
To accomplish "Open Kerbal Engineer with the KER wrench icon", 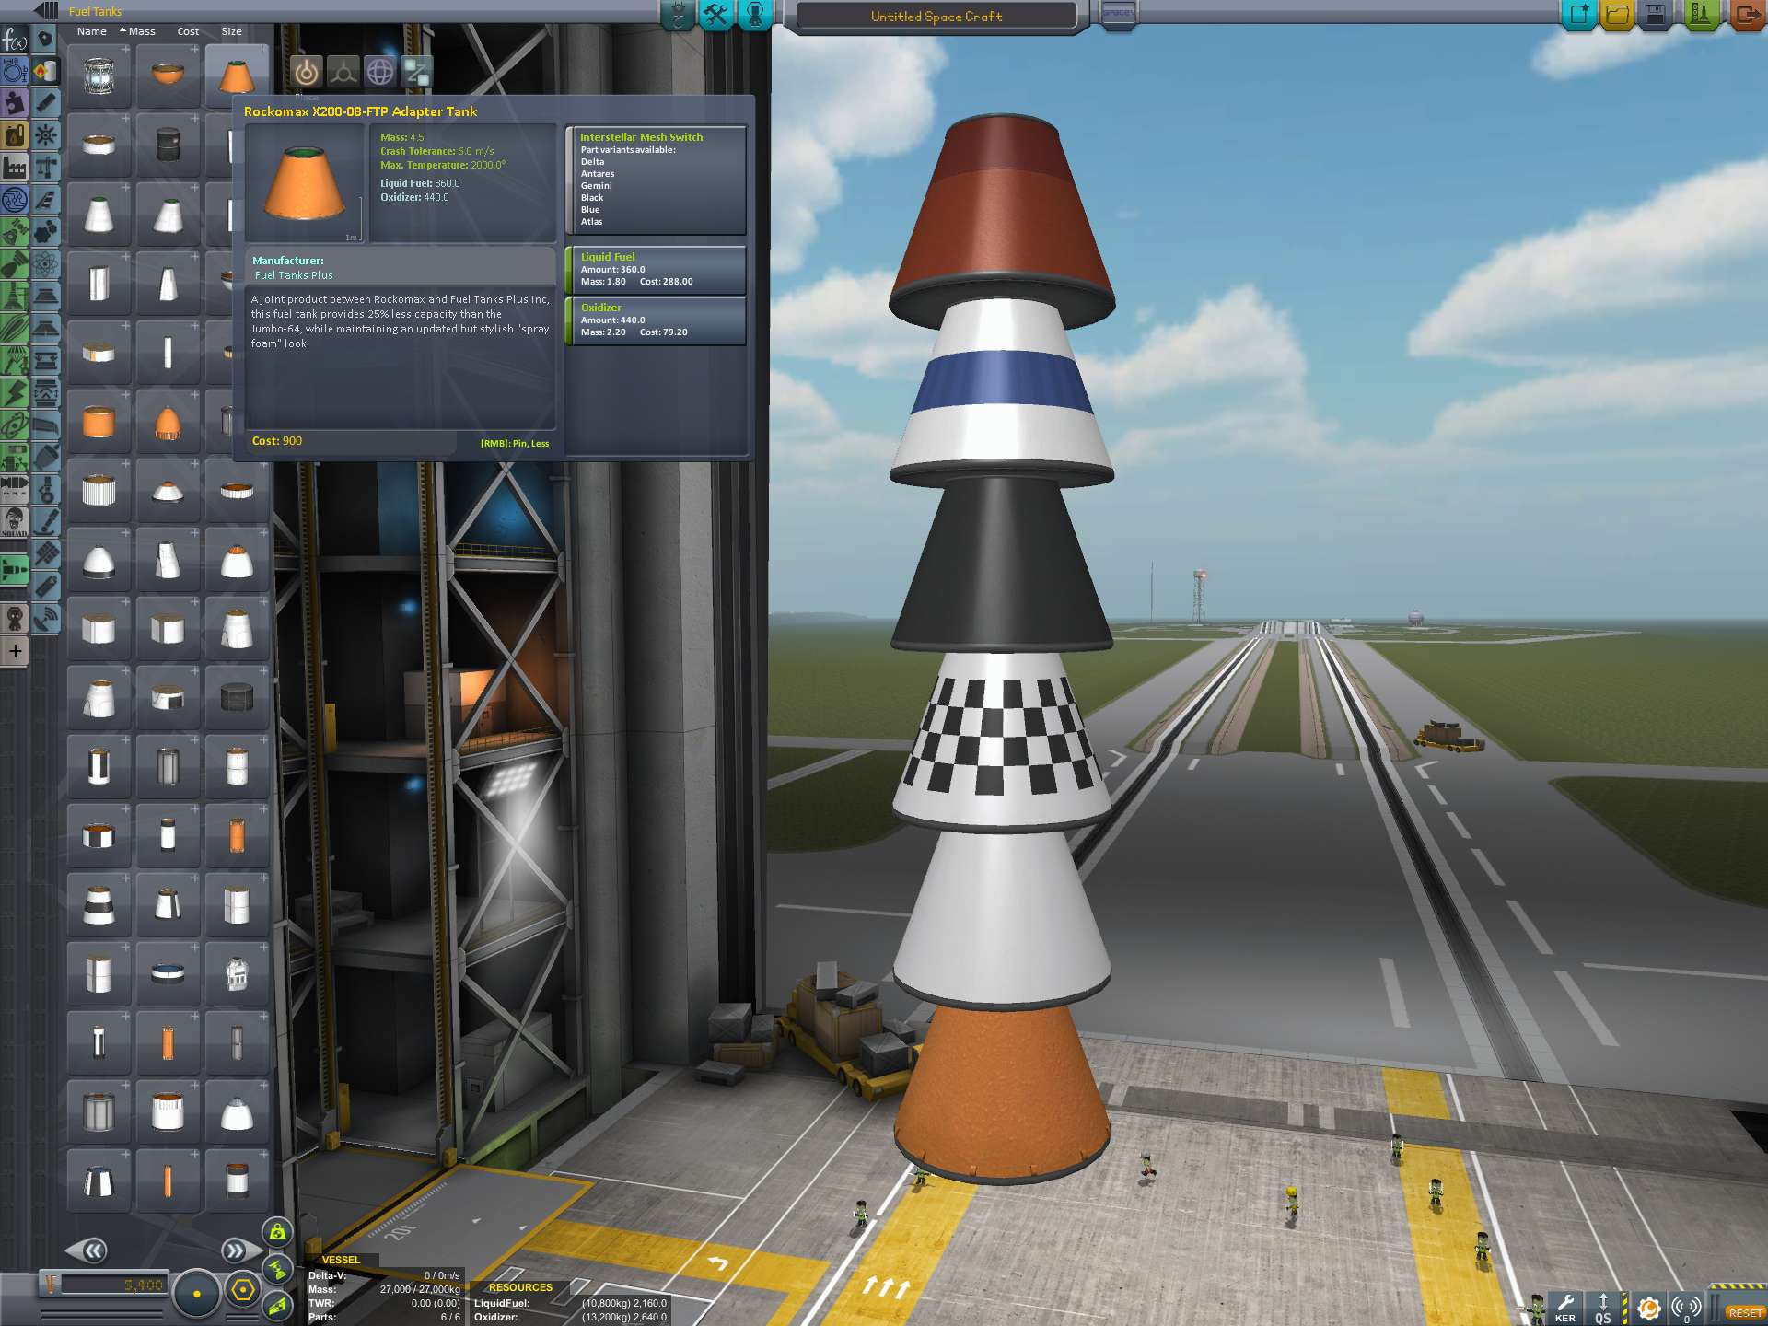I will tap(1566, 1308).
